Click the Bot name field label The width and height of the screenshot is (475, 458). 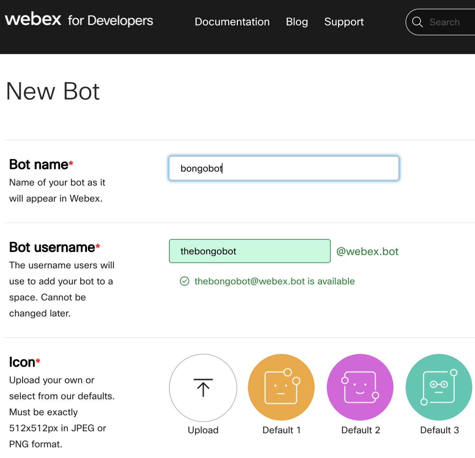coord(41,165)
